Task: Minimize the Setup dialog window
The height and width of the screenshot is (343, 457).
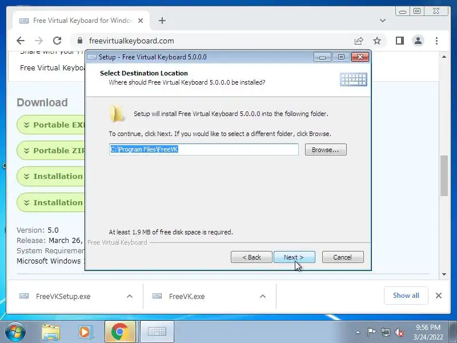Action: [322, 57]
